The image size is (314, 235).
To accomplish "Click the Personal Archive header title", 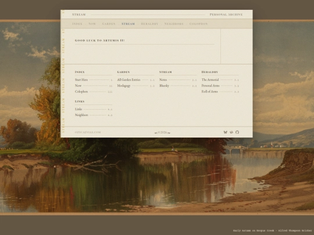I will (x=226, y=15).
